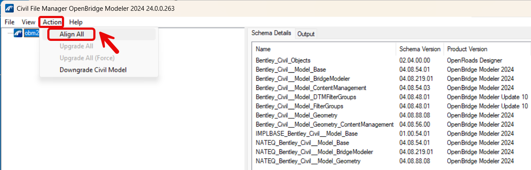Open the Help menu
Viewport: 531px width, 170px height.
[76, 22]
